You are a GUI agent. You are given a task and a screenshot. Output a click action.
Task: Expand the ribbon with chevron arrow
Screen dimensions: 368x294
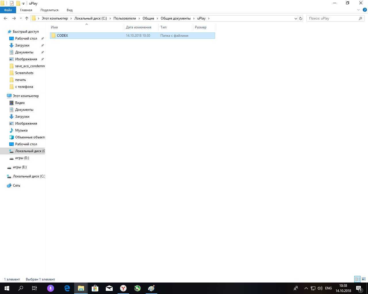(358, 10)
